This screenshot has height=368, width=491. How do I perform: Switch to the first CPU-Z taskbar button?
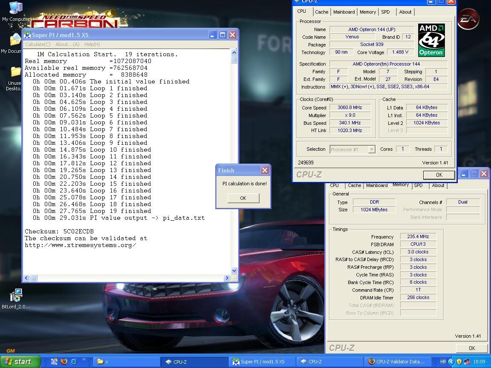point(194,362)
